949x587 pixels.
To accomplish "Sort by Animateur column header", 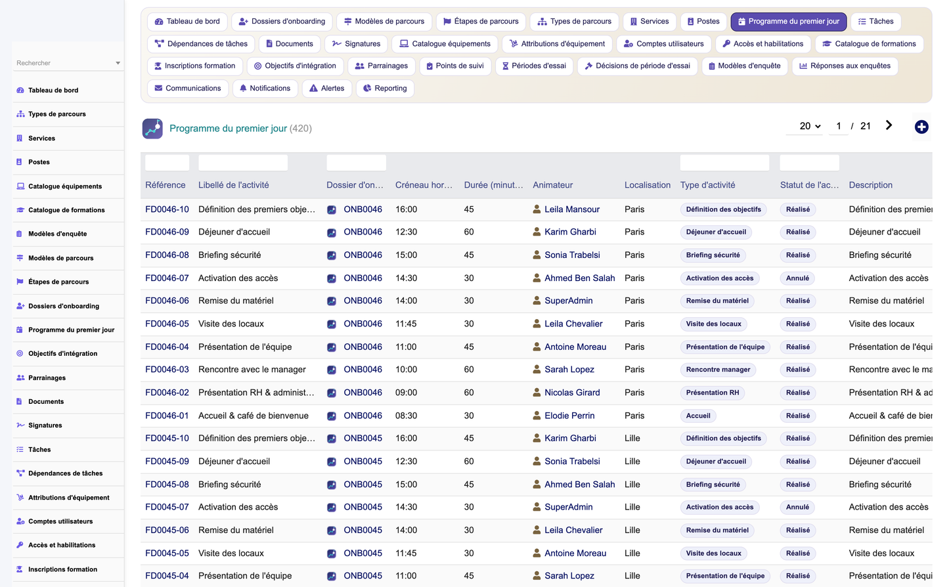I will 552,185.
